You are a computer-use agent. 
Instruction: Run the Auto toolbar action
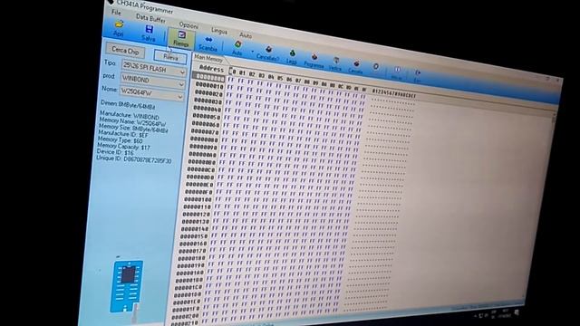click(237, 48)
